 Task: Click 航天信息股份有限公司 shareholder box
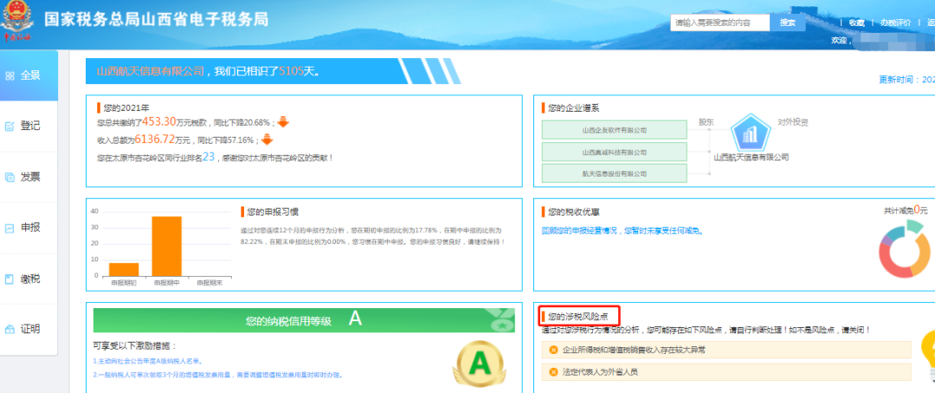click(614, 173)
